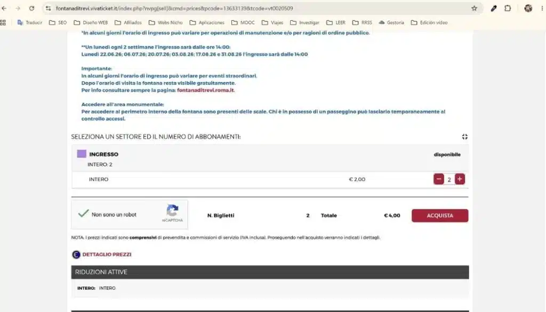The width and height of the screenshot is (546, 312).
Task: Open the eyedropper extension icon
Action: pyautogui.click(x=494, y=9)
